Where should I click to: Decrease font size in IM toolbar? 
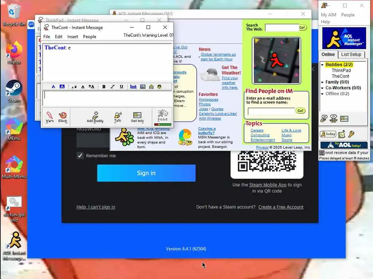[74, 87]
